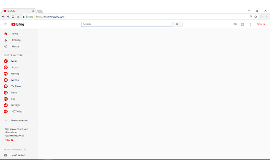Click SIGN IN in the header
The height and width of the screenshot is (168, 270).
[261, 24]
